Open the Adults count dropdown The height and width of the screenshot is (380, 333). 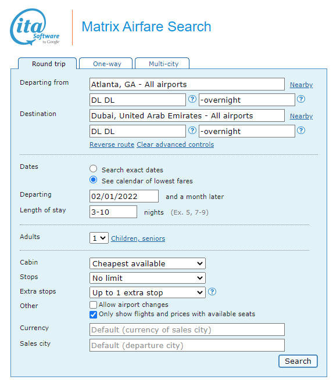click(x=99, y=238)
